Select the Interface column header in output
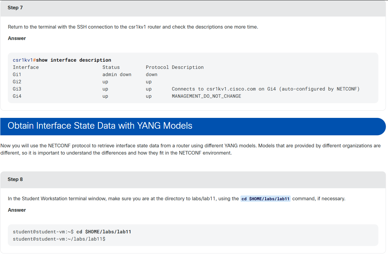 coord(26,67)
